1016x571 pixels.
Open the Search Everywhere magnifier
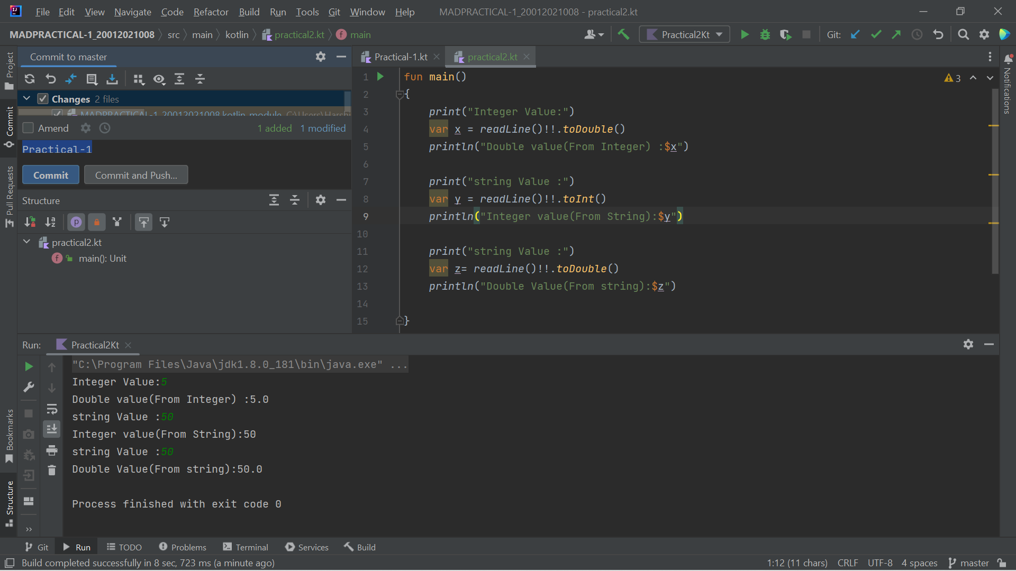pyautogui.click(x=964, y=35)
